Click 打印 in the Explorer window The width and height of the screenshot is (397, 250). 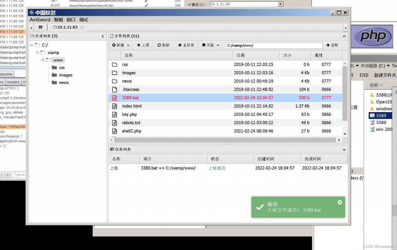[x=364, y=75]
